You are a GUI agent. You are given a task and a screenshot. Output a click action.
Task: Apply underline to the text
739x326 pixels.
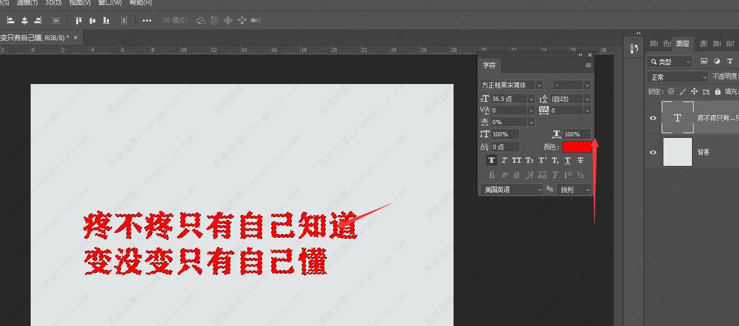click(x=568, y=161)
